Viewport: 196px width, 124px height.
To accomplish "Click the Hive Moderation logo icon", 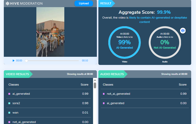I will [8, 4].
